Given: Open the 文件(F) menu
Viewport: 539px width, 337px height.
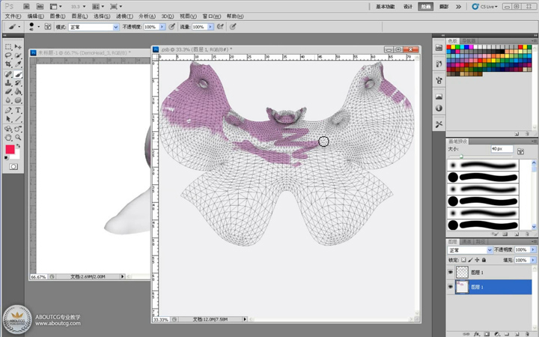Looking at the screenshot, I should 13,16.
